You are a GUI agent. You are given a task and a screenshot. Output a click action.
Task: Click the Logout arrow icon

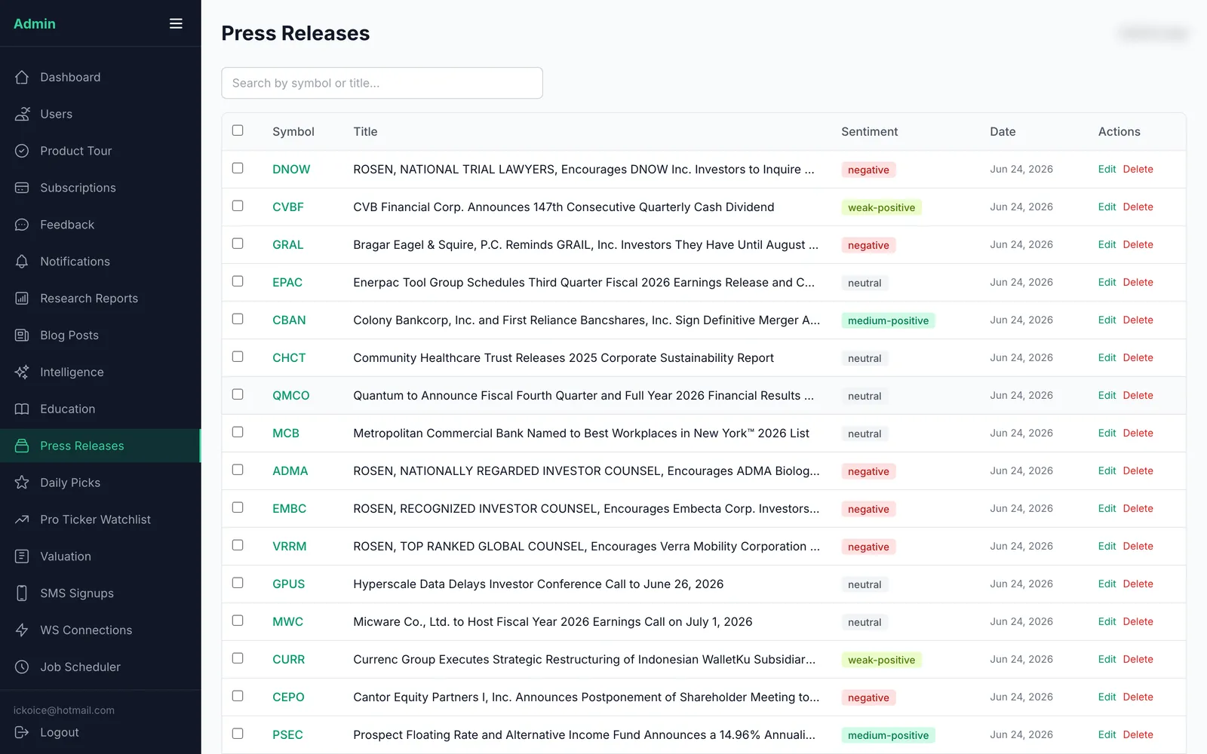coord(22,732)
